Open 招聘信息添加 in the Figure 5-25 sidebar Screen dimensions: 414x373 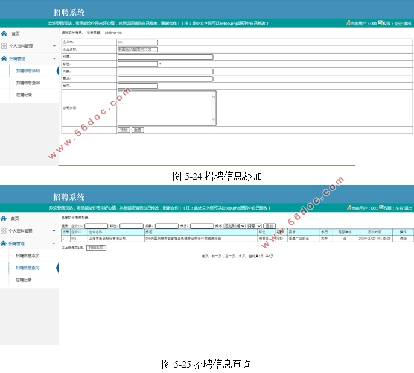pyautogui.click(x=28, y=255)
